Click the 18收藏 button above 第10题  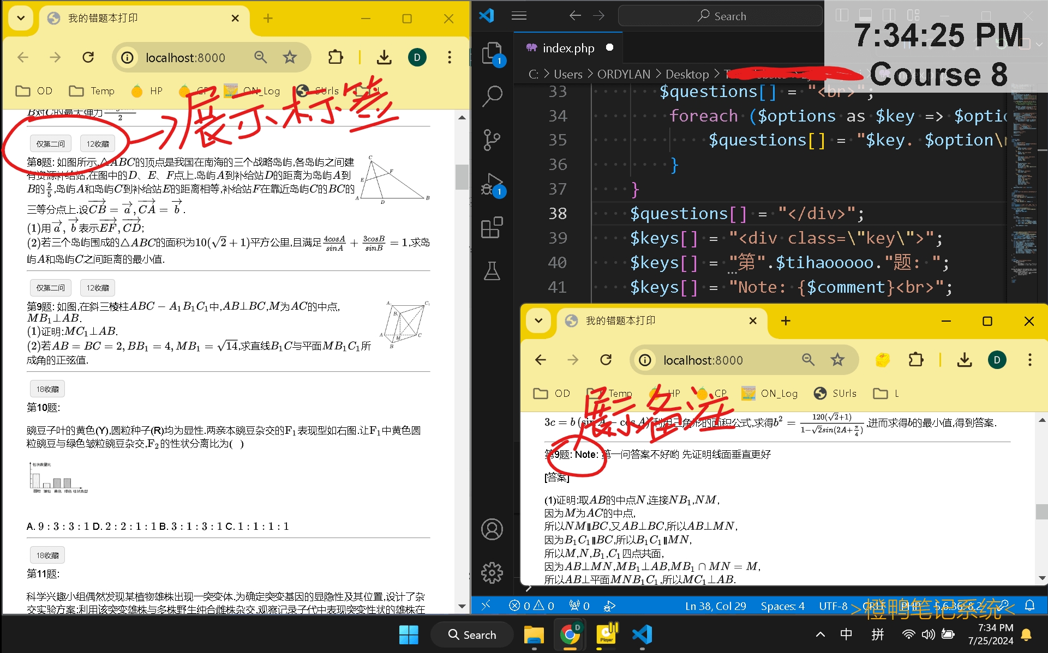[x=47, y=389]
